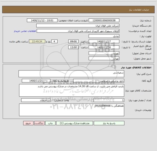Click the ایجاد کننده درخواست label
The height and width of the screenshot is (151, 157).
tap(140, 31)
